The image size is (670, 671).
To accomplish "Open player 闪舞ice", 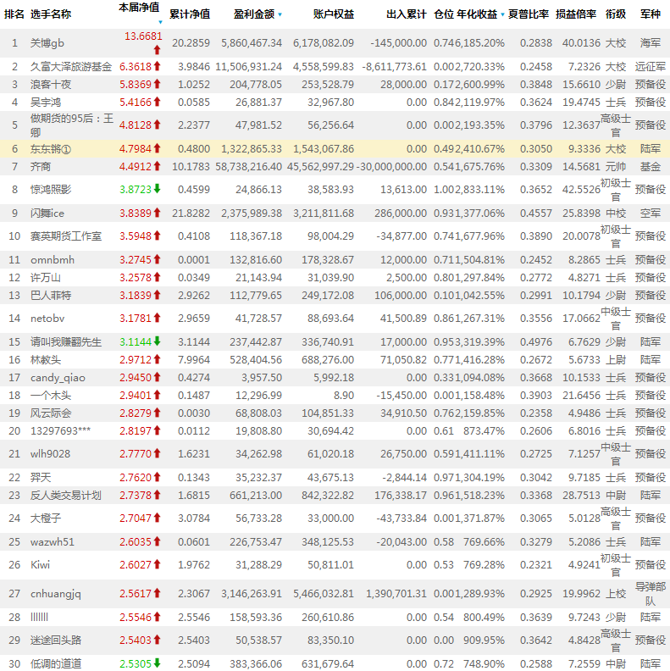I will pos(47,213).
